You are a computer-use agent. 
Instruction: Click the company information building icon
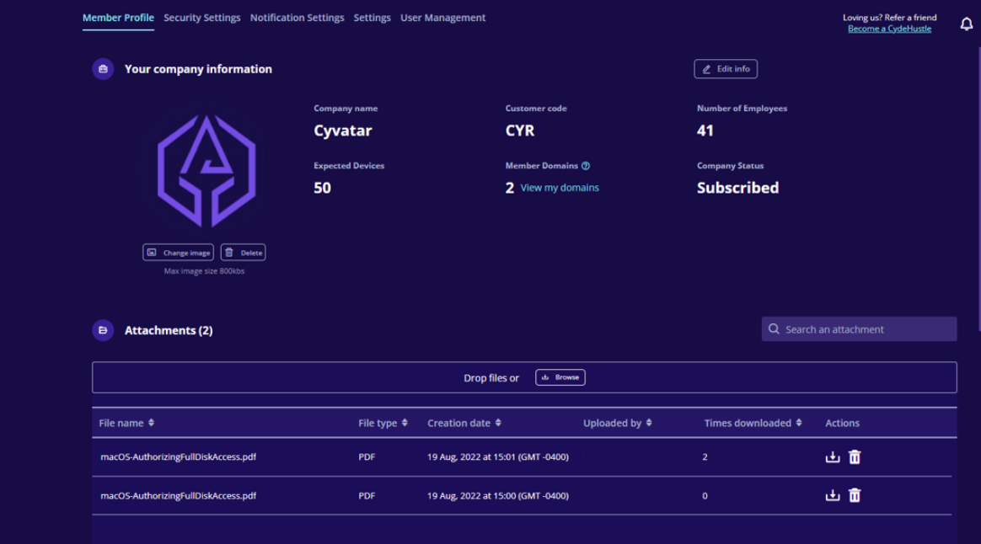[x=102, y=68]
